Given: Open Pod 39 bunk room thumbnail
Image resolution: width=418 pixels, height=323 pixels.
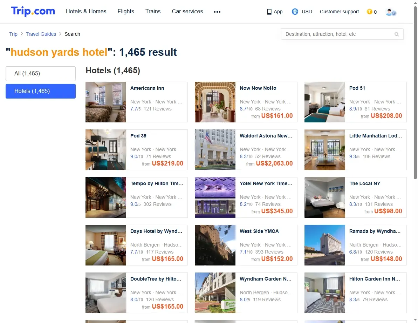Looking at the screenshot, I should [x=106, y=150].
